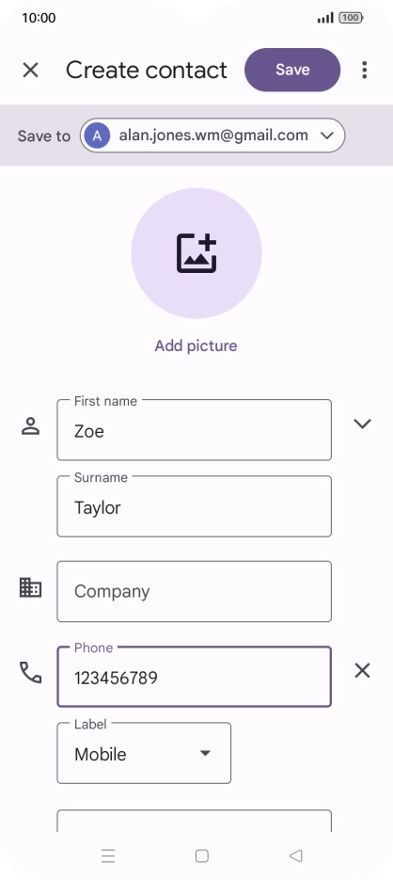Tap the Add picture link

point(196,345)
